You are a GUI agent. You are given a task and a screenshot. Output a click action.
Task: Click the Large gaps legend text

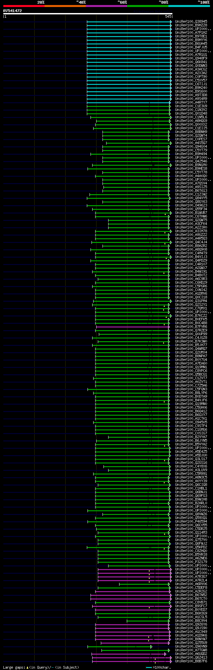point(41,667)
